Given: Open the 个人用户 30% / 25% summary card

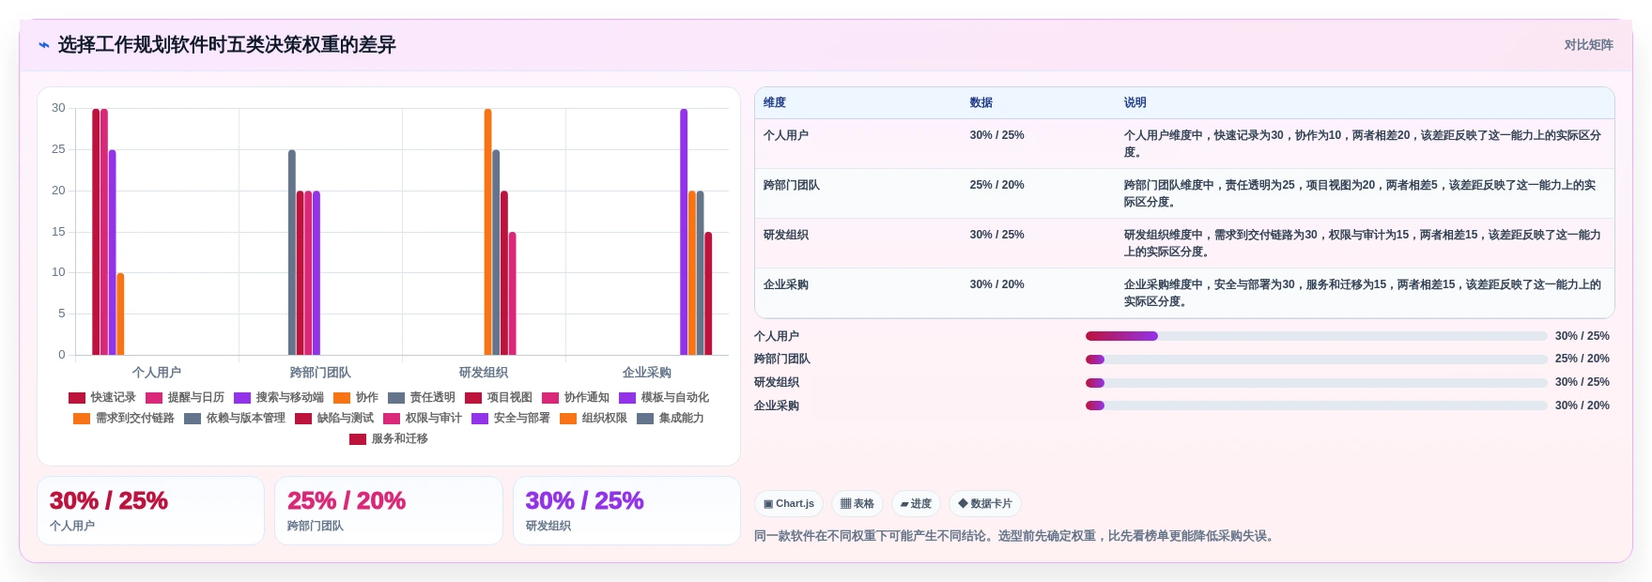Looking at the screenshot, I should click(x=150, y=511).
